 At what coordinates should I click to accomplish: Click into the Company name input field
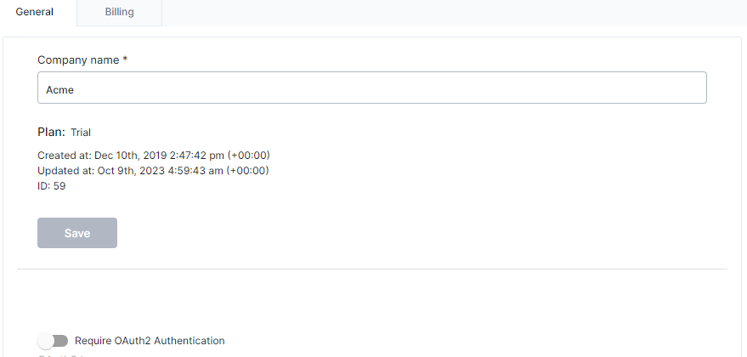pyautogui.click(x=371, y=88)
